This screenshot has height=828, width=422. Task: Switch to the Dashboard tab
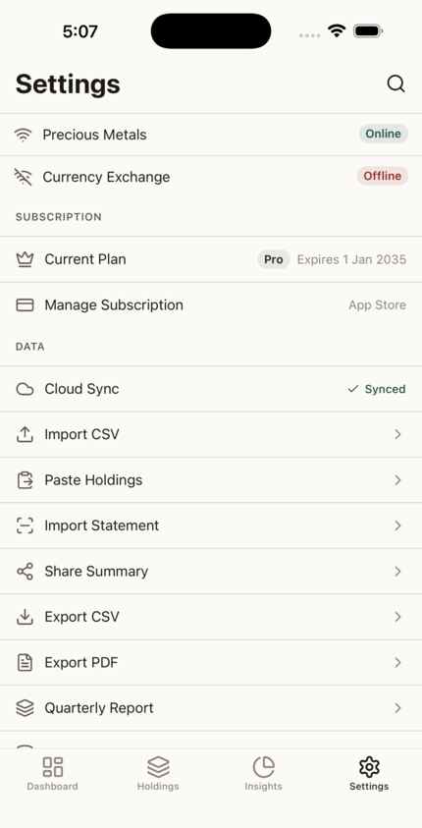pos(52,773)
